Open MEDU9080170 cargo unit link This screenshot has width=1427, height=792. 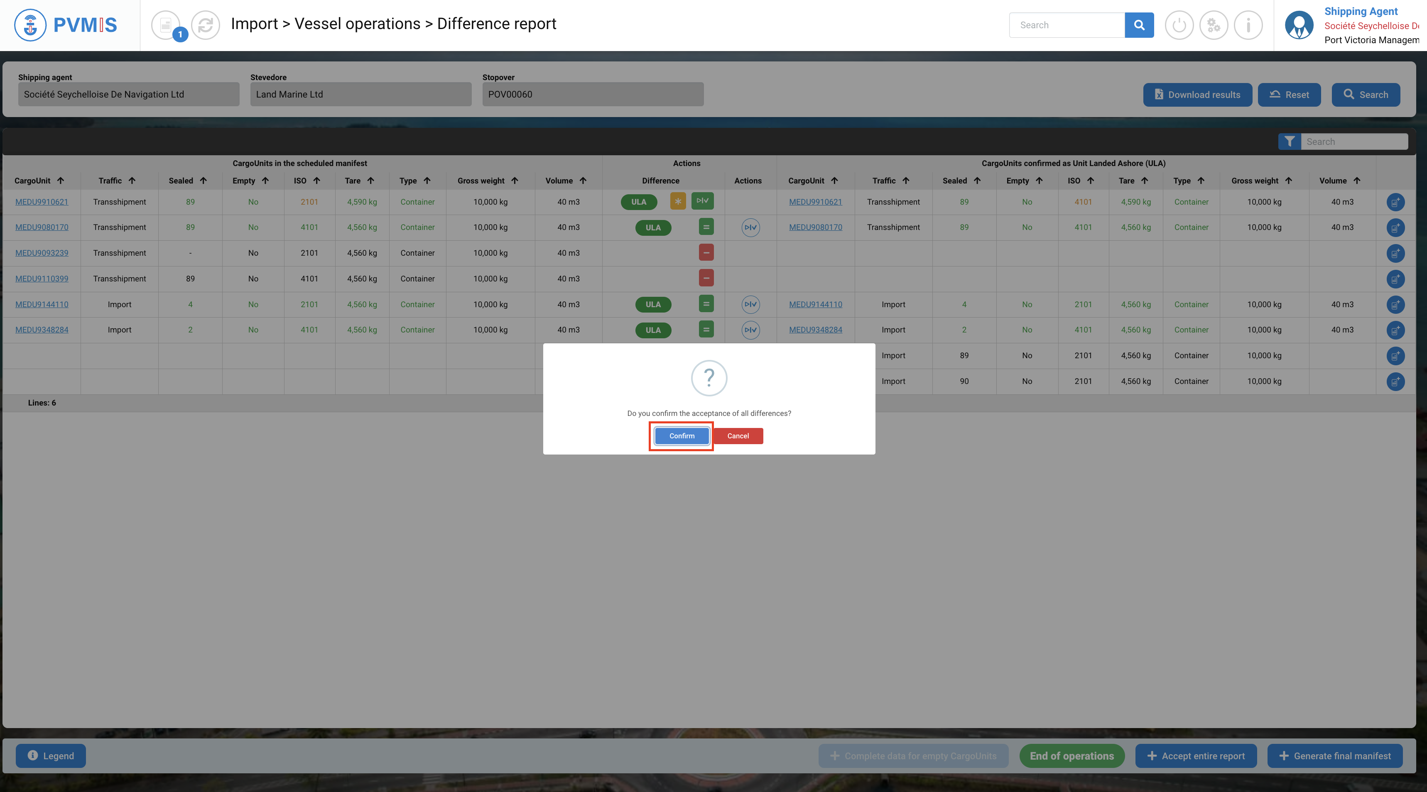(x=42, y=227)
